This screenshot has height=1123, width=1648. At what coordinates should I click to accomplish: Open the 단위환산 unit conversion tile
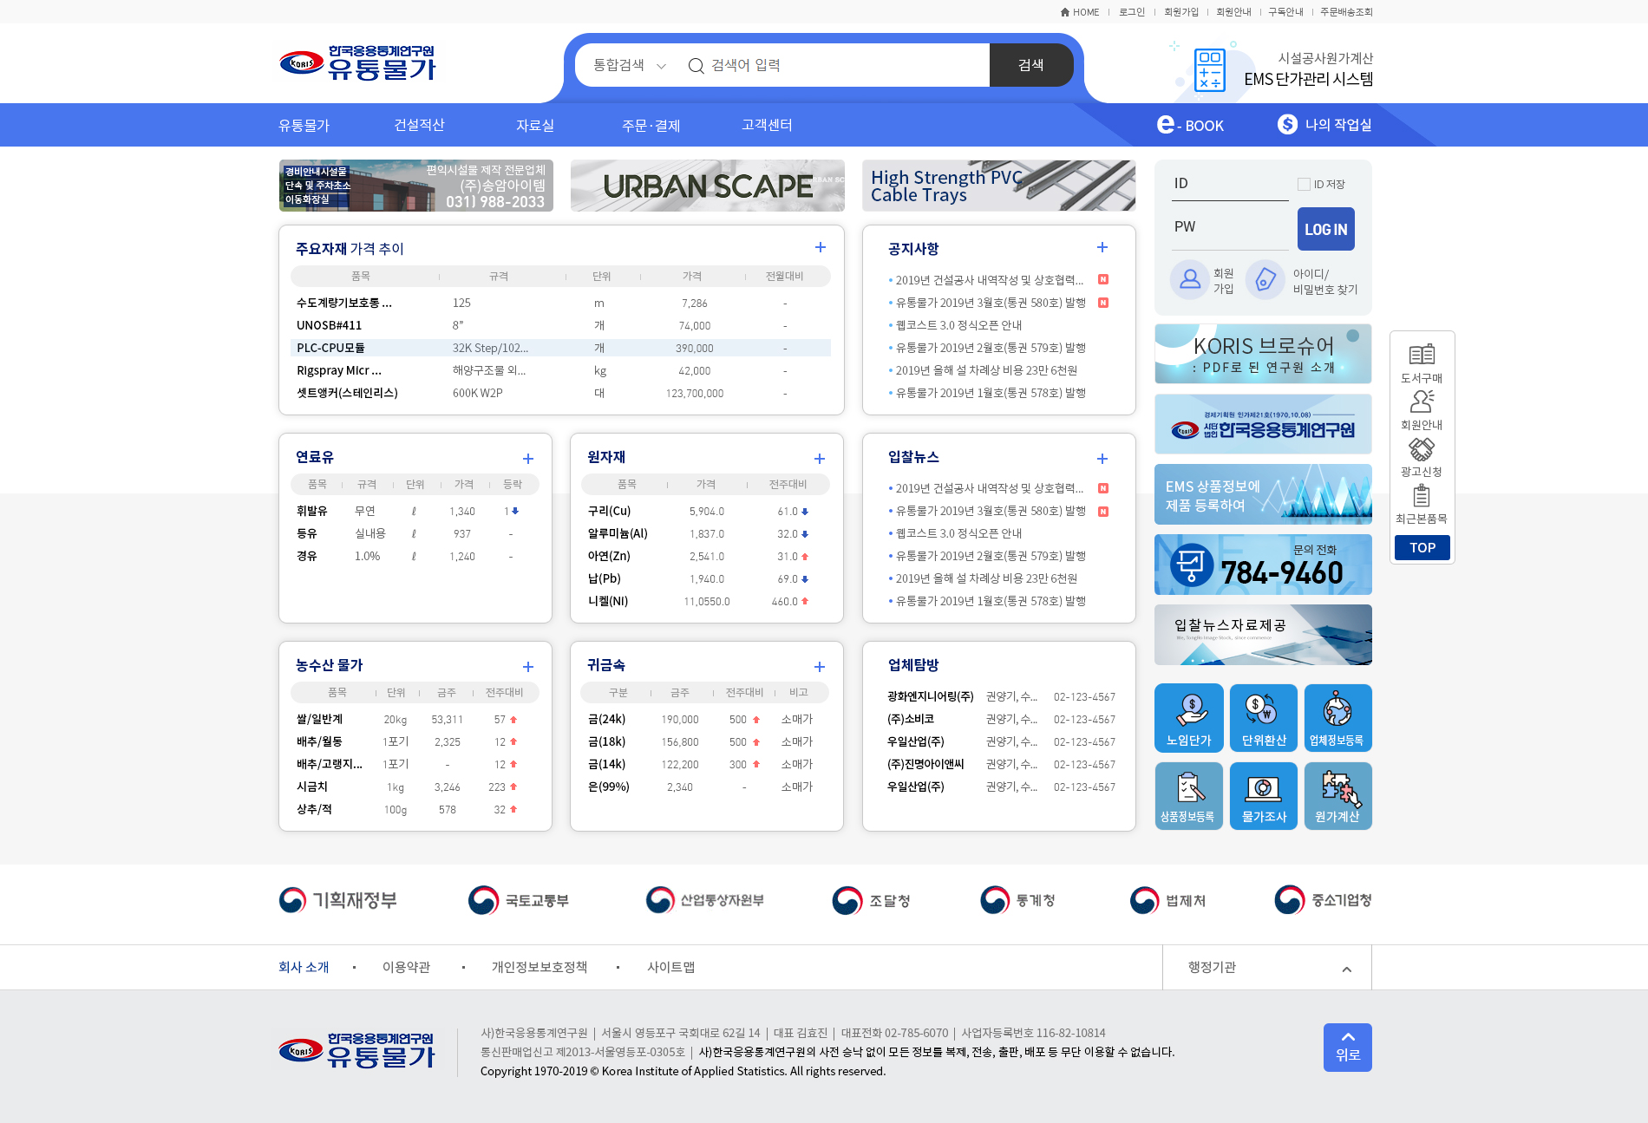tap(1263, 717)
